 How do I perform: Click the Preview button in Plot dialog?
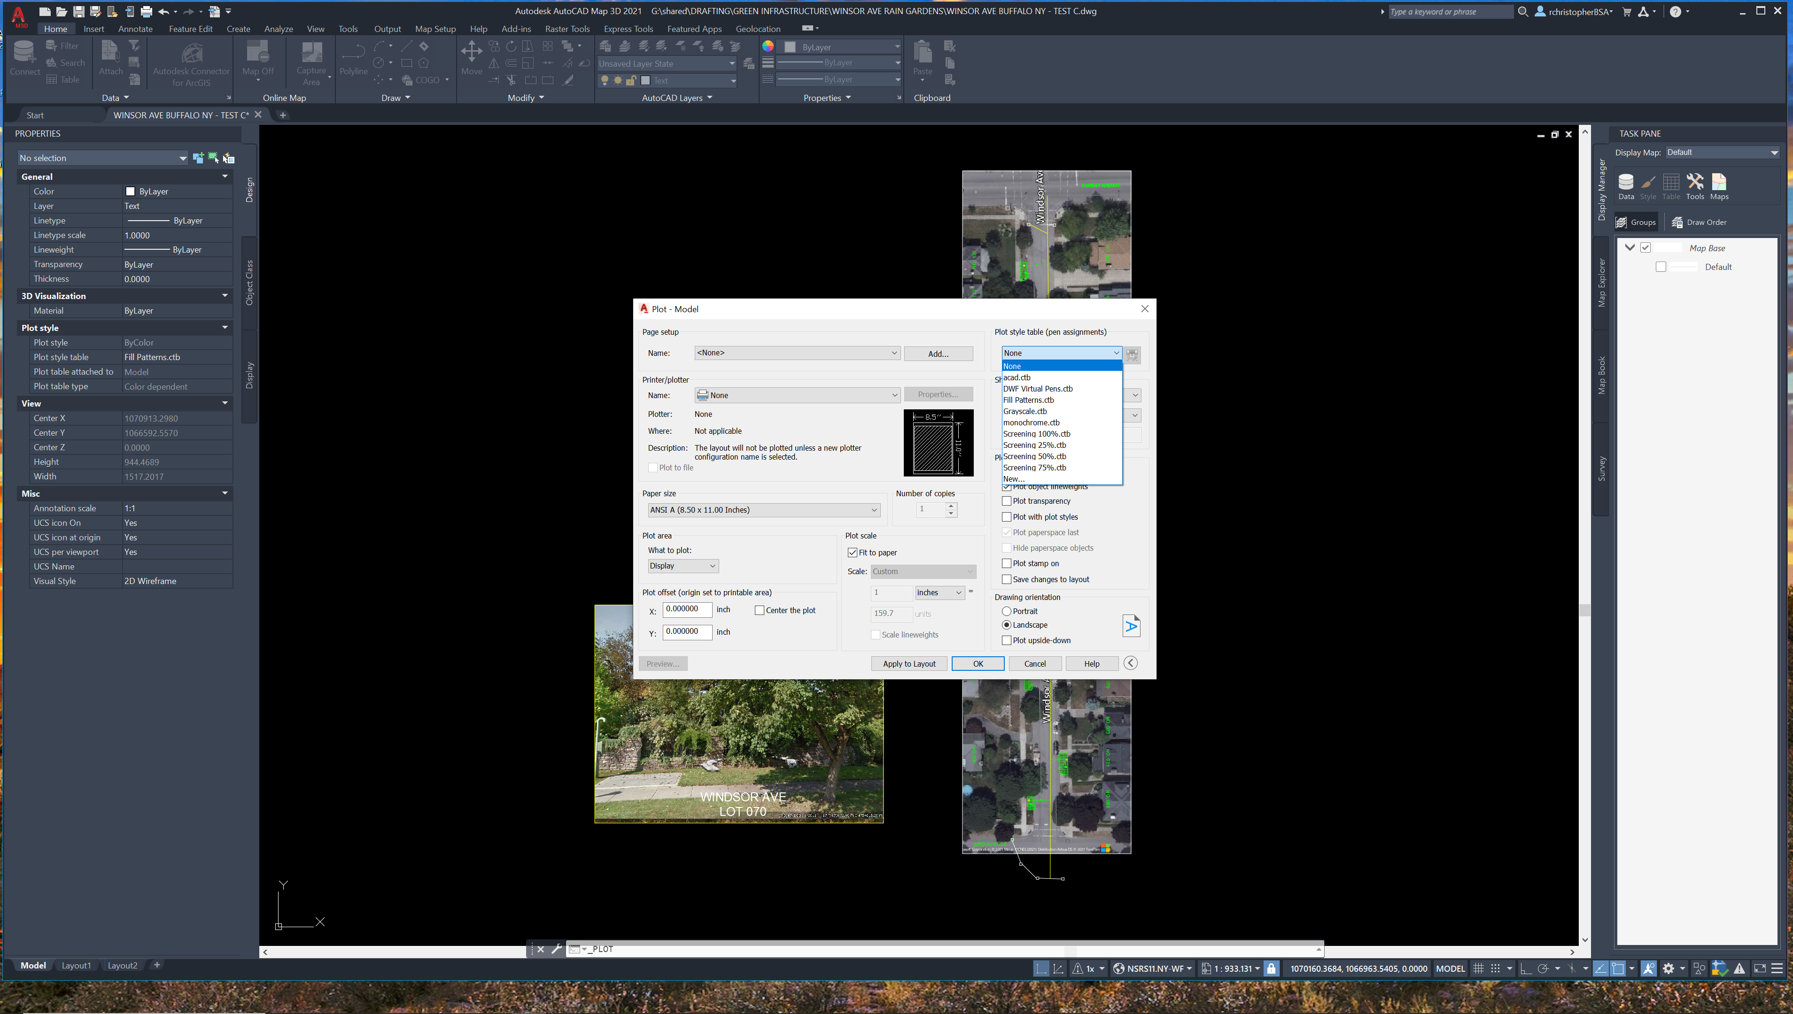[662, 663]
